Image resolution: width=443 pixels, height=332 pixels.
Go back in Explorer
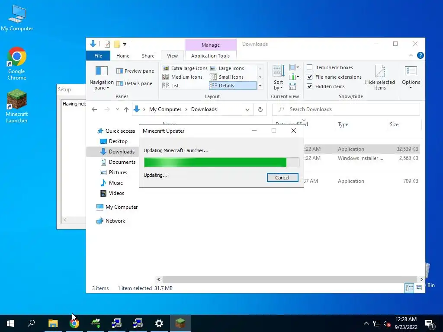(x=94, y=109)
